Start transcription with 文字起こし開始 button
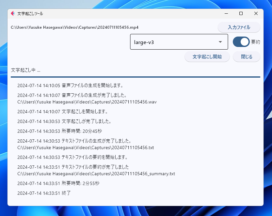 (207, 57)
